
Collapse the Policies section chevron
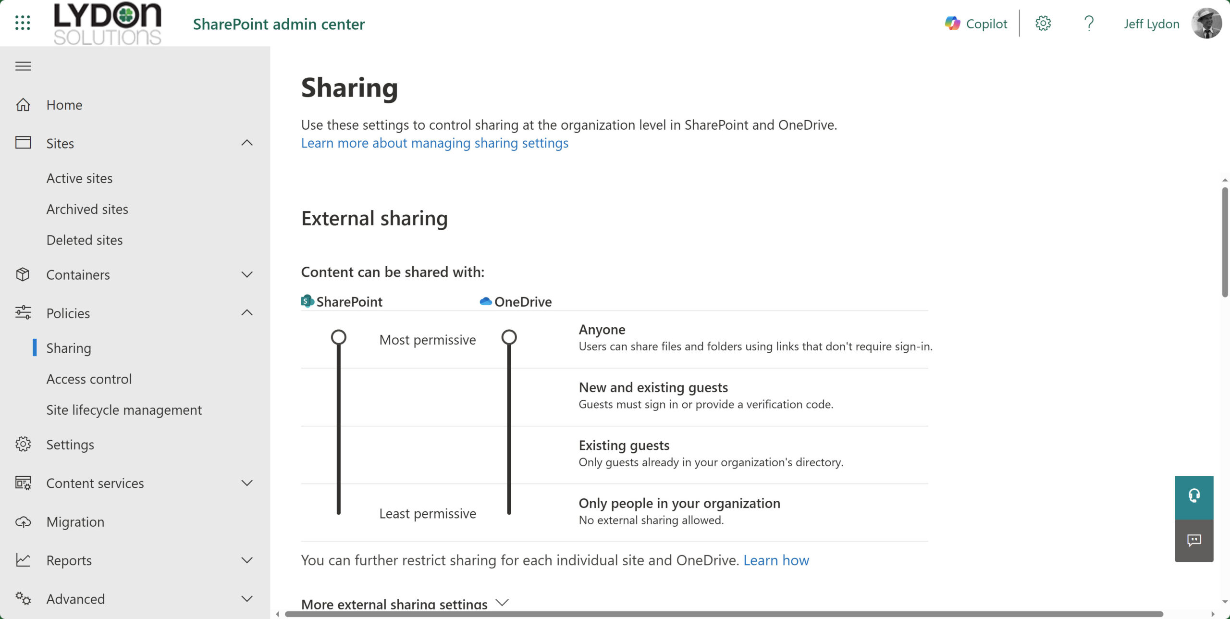pyautogui.click(x=247, y=313)
